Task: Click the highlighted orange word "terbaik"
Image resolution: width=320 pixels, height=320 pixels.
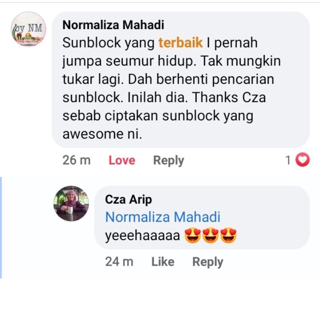Action: tap(180, 43)
